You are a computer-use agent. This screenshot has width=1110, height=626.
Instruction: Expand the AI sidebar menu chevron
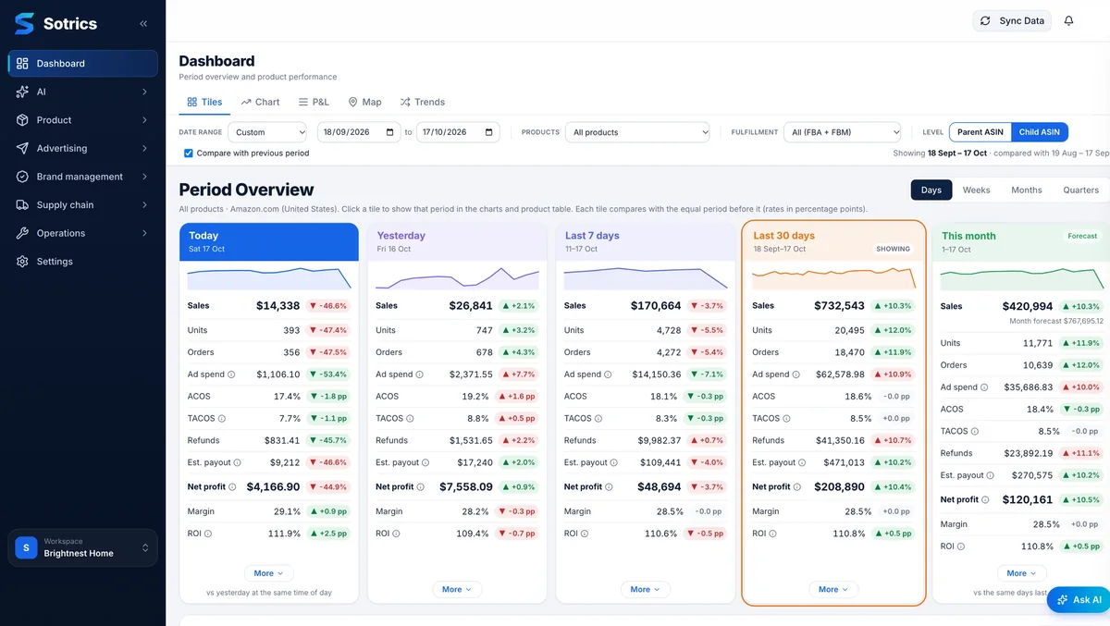(x=144, y=92)
